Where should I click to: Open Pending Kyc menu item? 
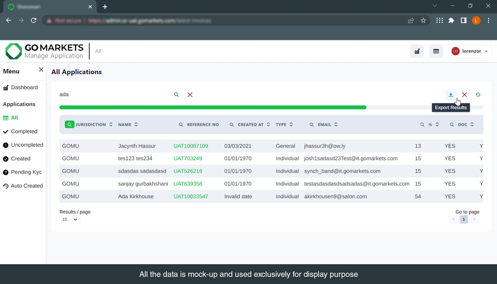pyautogui.click(x=22, y=172)
